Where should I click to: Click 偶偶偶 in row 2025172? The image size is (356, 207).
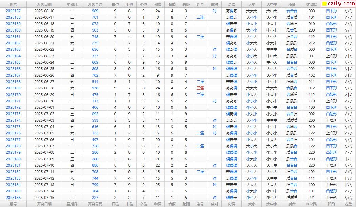(231, 107)
